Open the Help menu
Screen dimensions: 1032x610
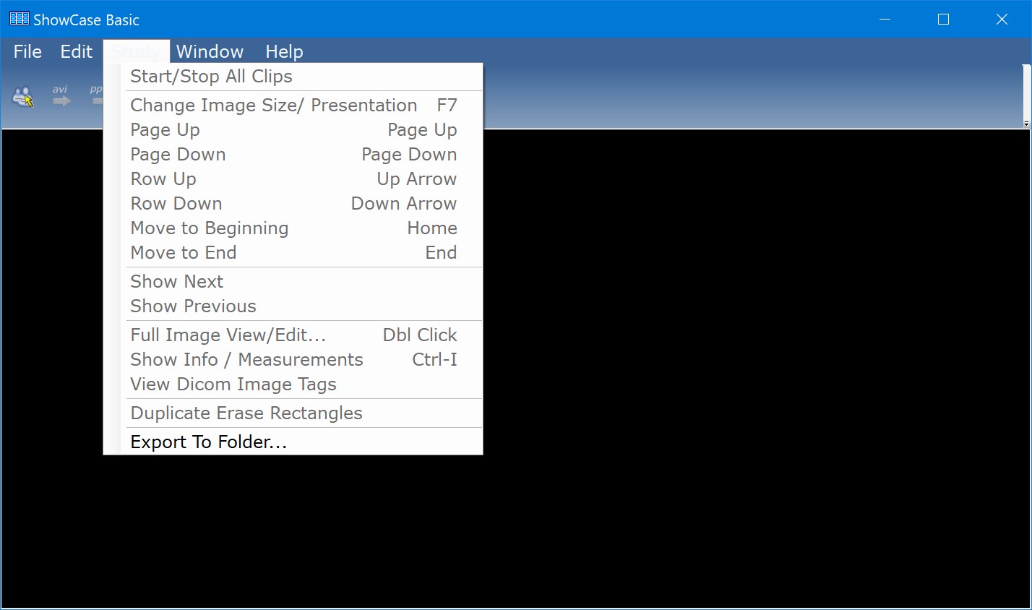coord(284,52)
